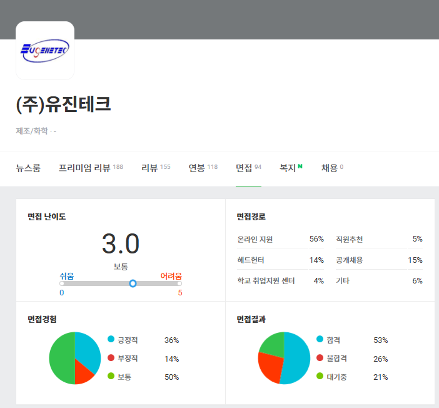Viewport: 439px width, 408px height.
Task: Click the 36% value for 긍정적
Action: pos(171,340)
